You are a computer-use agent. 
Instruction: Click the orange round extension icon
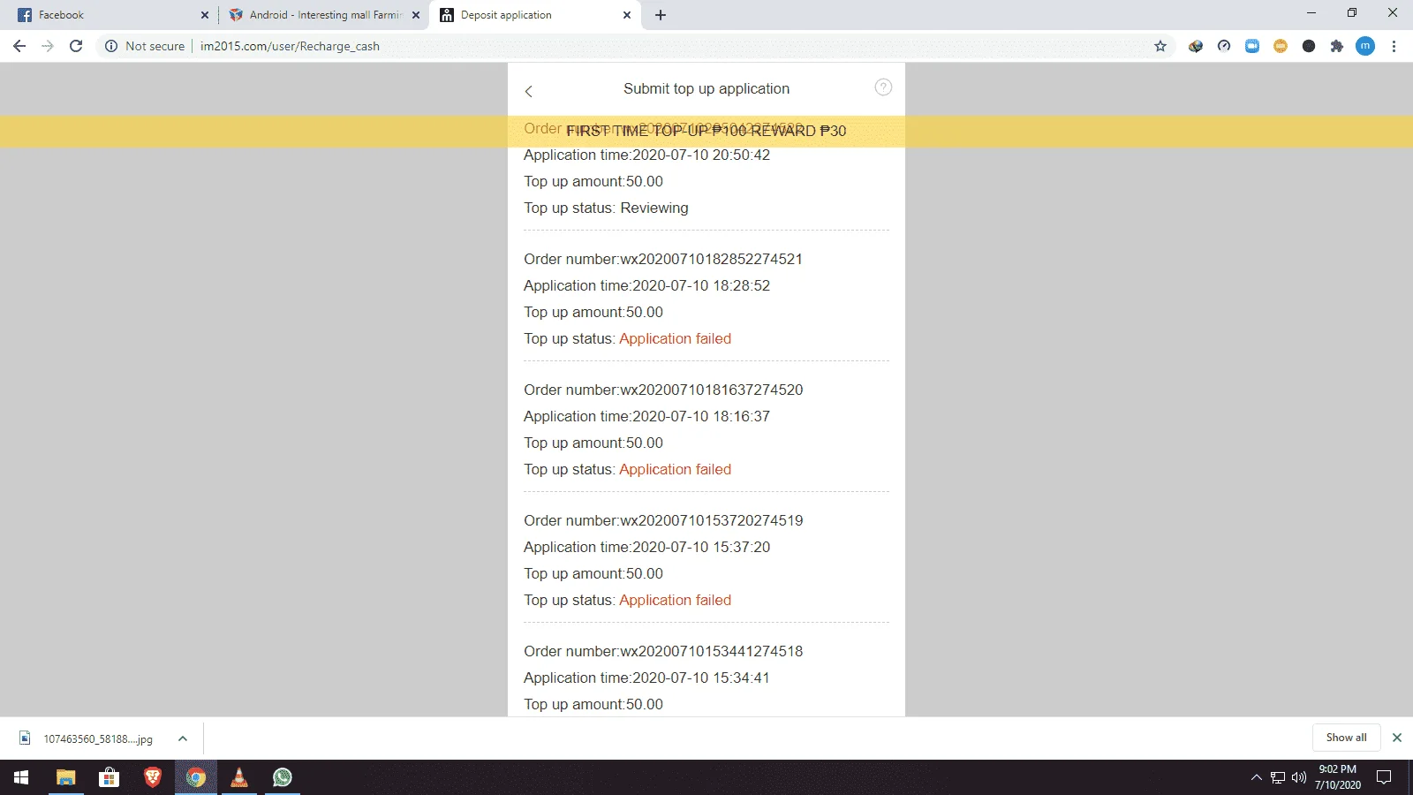coord(1281,46)
